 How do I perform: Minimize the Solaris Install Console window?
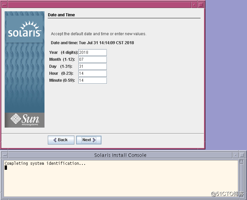(x=235, y=155)
